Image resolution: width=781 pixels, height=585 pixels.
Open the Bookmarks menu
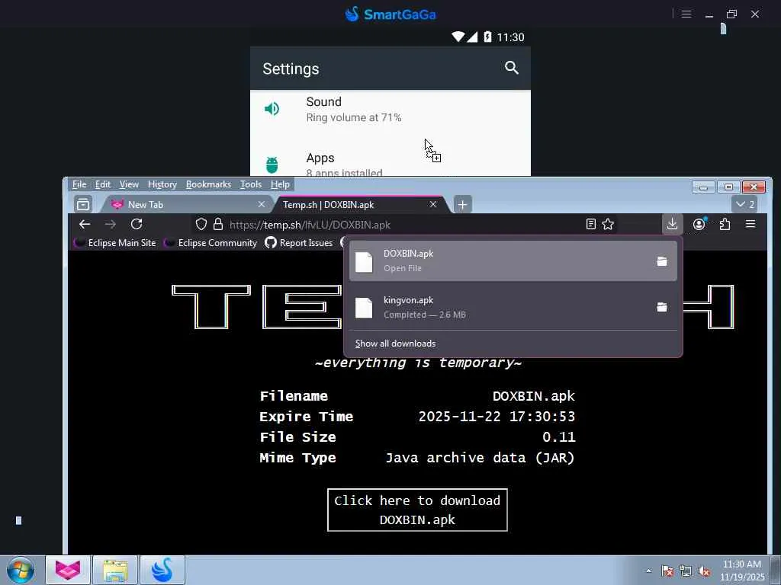tap(208, 184)
